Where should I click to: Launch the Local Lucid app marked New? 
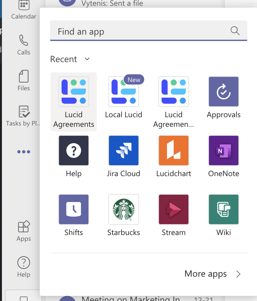124,97
